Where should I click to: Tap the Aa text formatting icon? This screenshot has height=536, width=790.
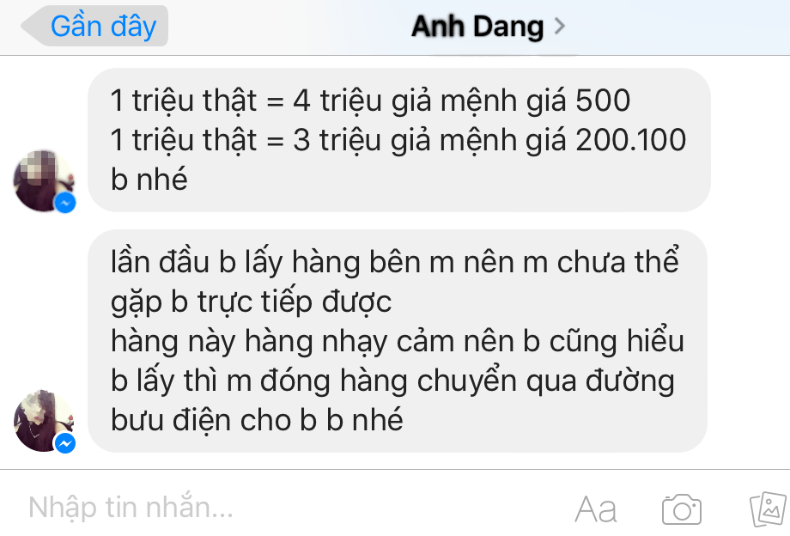(x=596, y=509)
